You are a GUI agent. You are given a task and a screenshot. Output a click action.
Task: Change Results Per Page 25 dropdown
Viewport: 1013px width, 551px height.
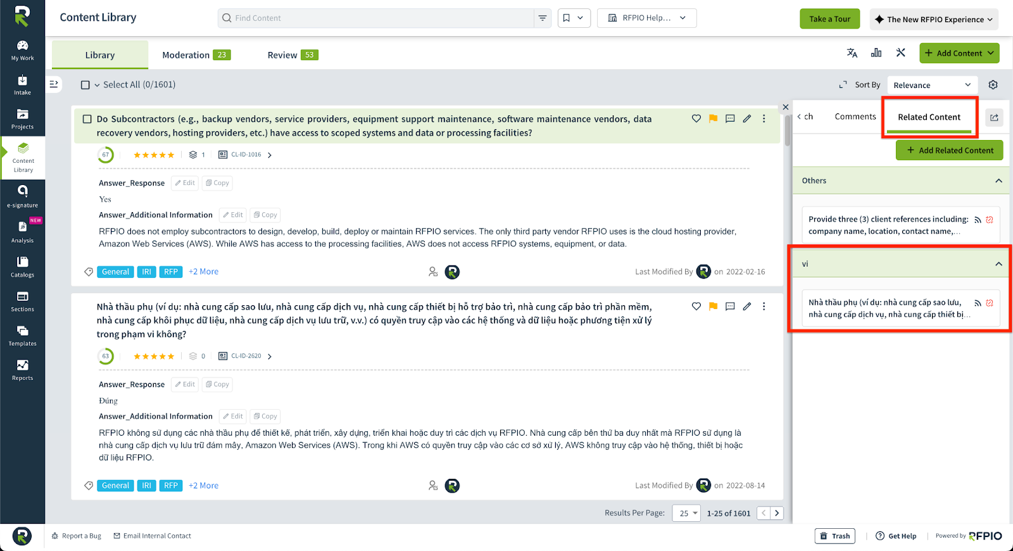686,513
